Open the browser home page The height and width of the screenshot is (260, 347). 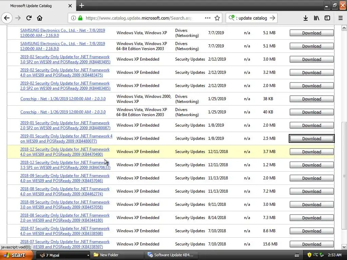[40, 18]
